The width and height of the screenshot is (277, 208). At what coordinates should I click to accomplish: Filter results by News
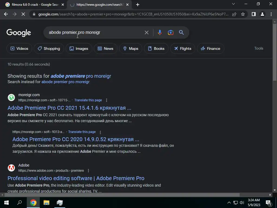coord(106,48)
